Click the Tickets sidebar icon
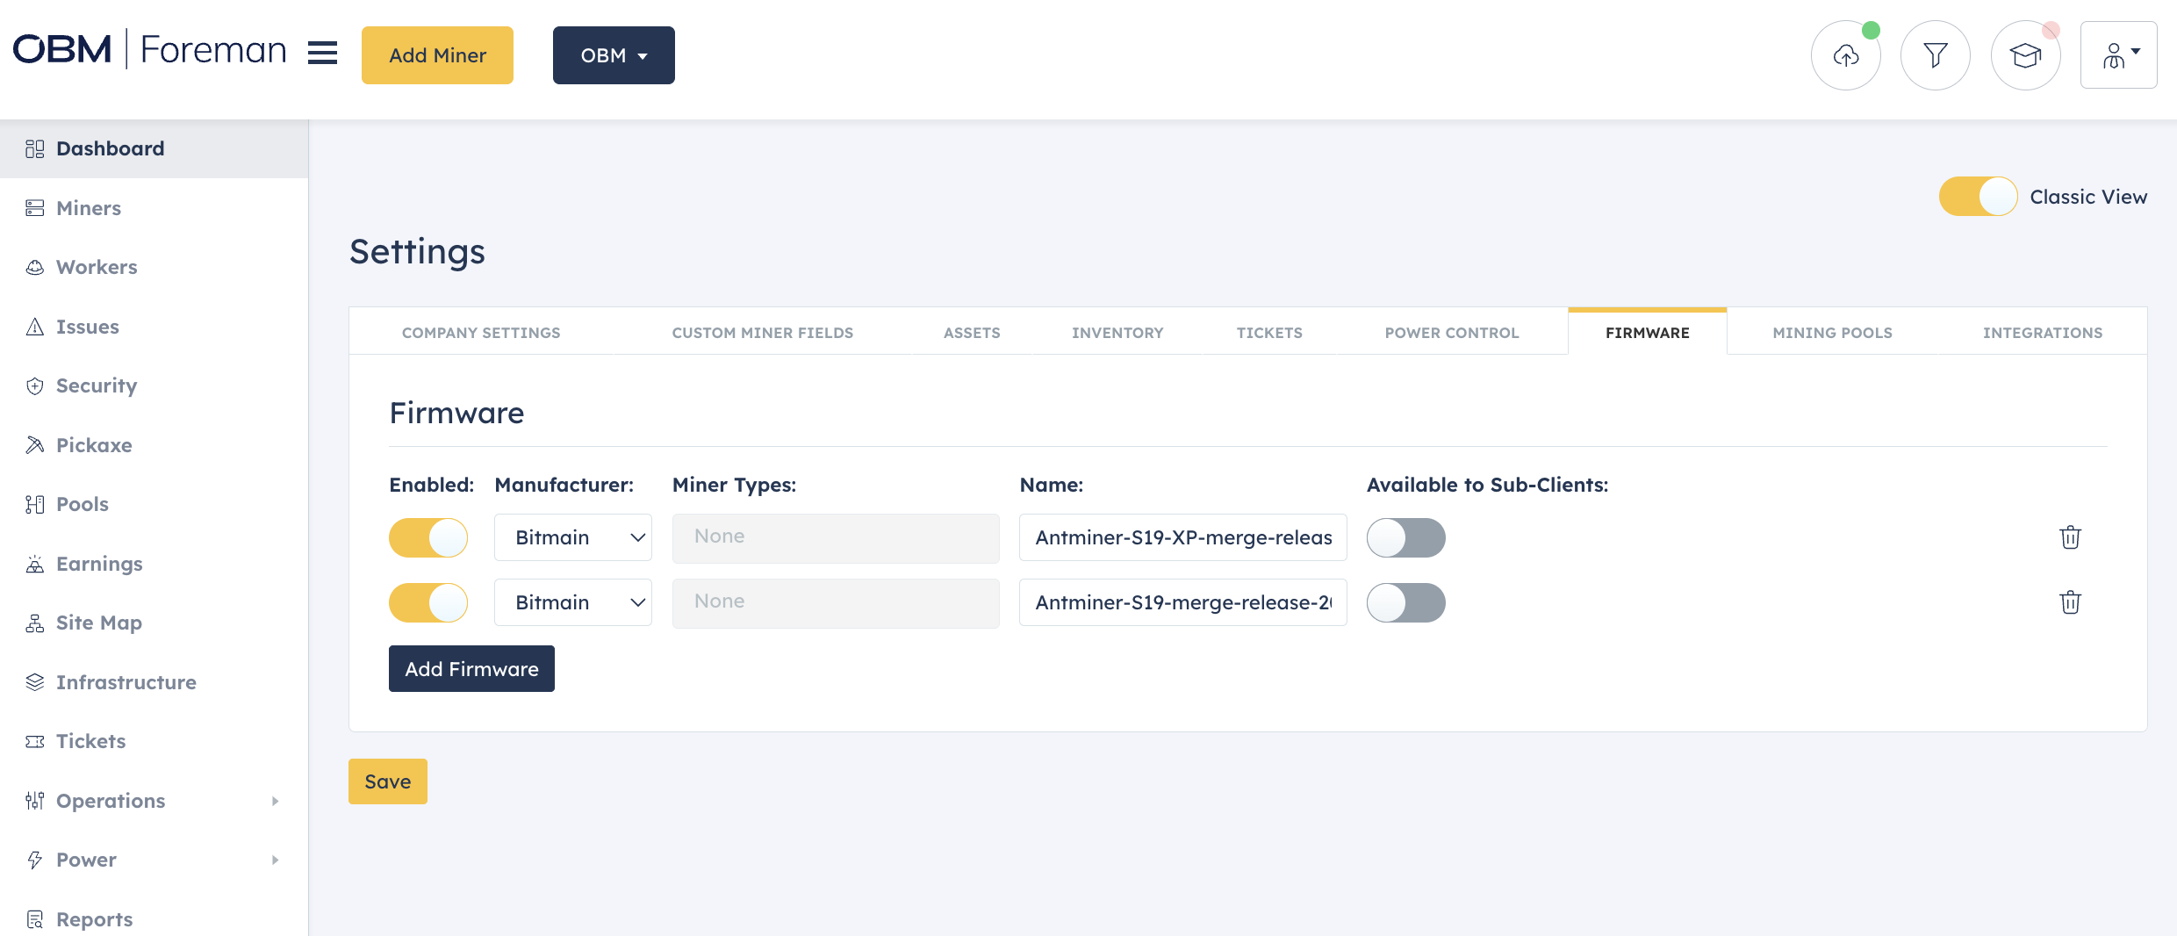The height and width of the screenshot is (936, 2177). [x=35, y=741]
